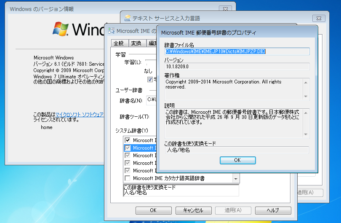Toggle the checkbox under 学習 なし
This screenshot has width=341, height=223.
[150, 79]
